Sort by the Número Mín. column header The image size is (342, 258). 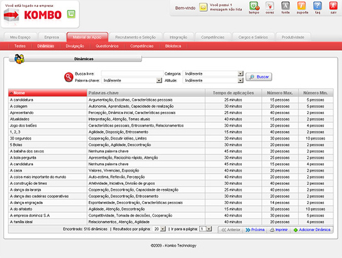pyautogui.click(x=315, y=93)
